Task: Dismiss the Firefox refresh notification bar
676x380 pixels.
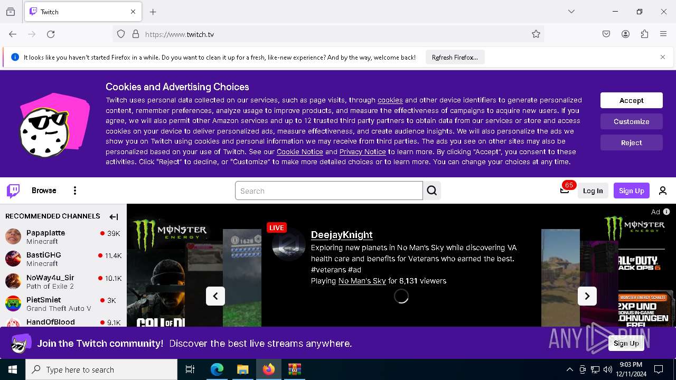Action: click(663, 57)
